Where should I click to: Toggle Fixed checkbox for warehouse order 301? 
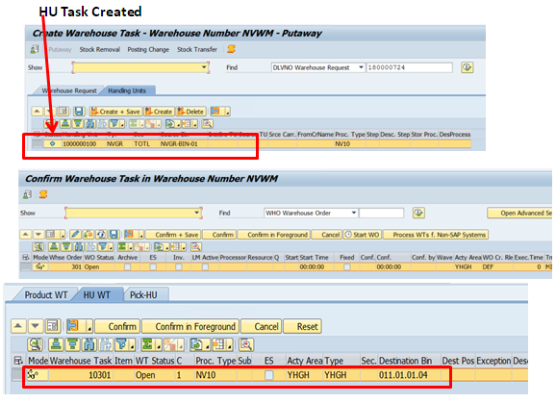click(347, 266)
